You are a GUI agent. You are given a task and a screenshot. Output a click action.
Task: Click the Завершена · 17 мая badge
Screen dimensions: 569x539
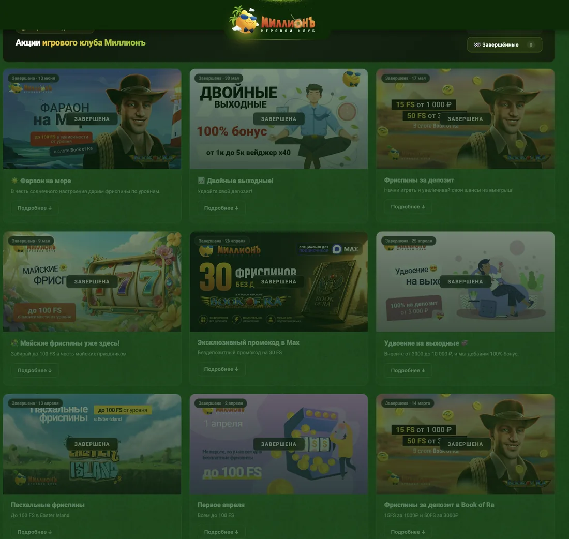406,78
